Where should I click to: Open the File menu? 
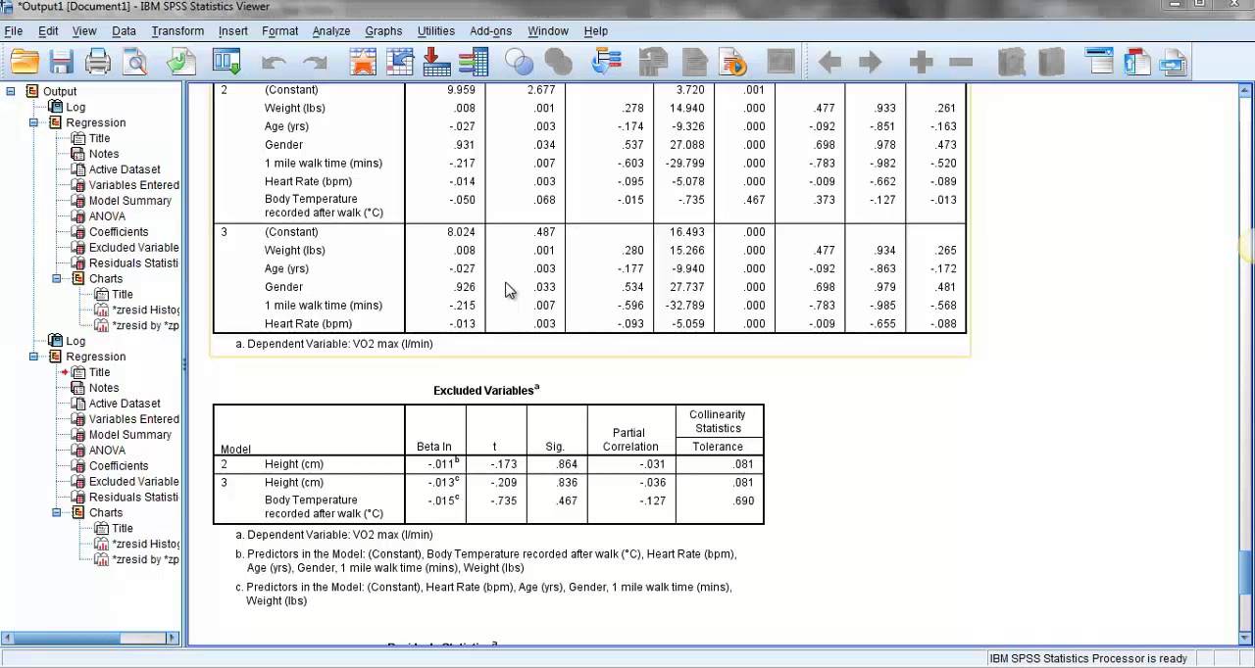coord(14,31)
